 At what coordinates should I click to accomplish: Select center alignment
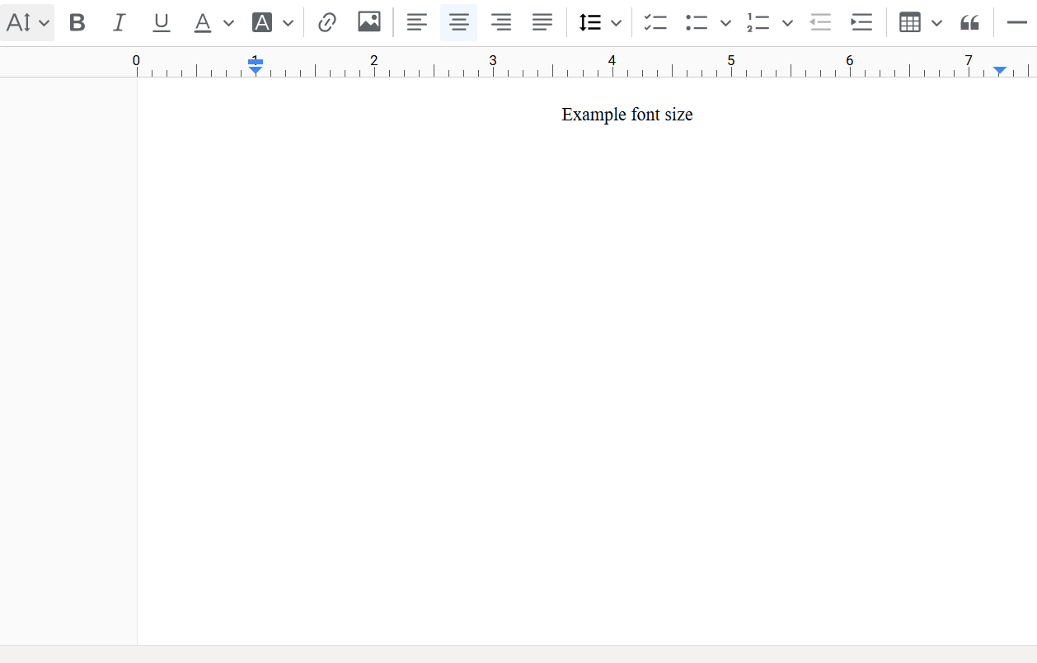pos(459,23)
